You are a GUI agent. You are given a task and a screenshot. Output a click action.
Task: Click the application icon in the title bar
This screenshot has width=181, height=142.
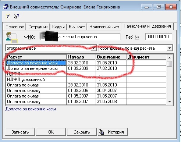click(x=6, y=7)
